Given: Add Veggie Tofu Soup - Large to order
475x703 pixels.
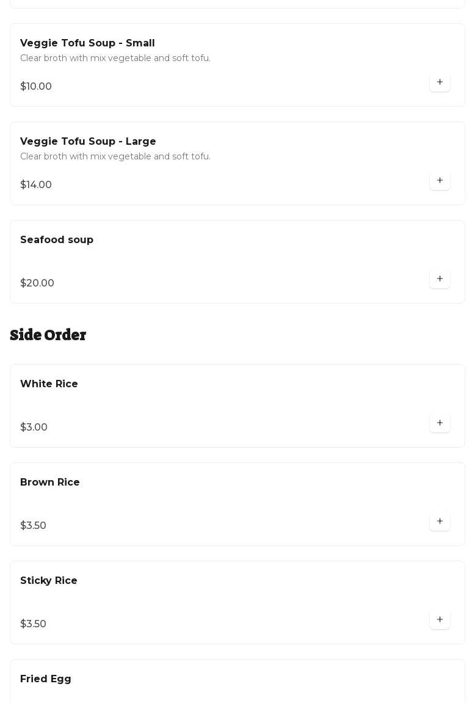Looking at the screenshot, I should (440, 181).
